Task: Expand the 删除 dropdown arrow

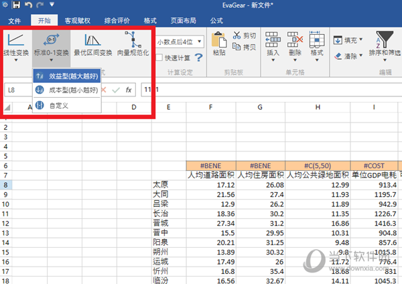Action: (295, 60)
